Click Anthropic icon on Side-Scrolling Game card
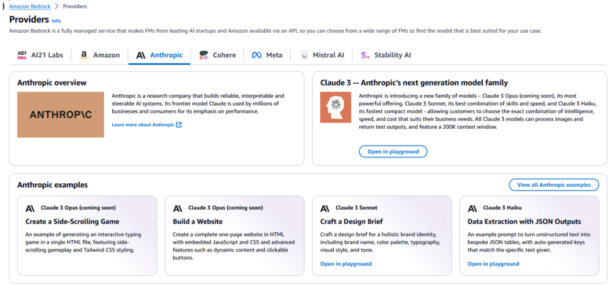Image resolution: width=609 pixels, height=286 pixels. (30, 209)
